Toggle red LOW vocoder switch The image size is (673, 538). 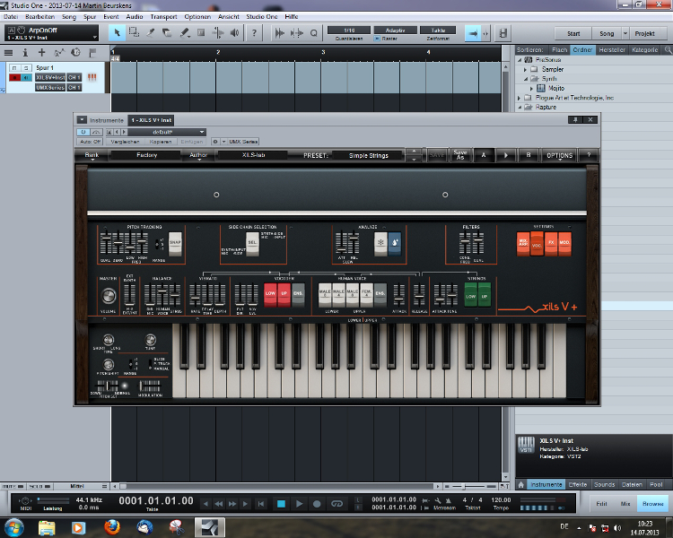[270, 294]
